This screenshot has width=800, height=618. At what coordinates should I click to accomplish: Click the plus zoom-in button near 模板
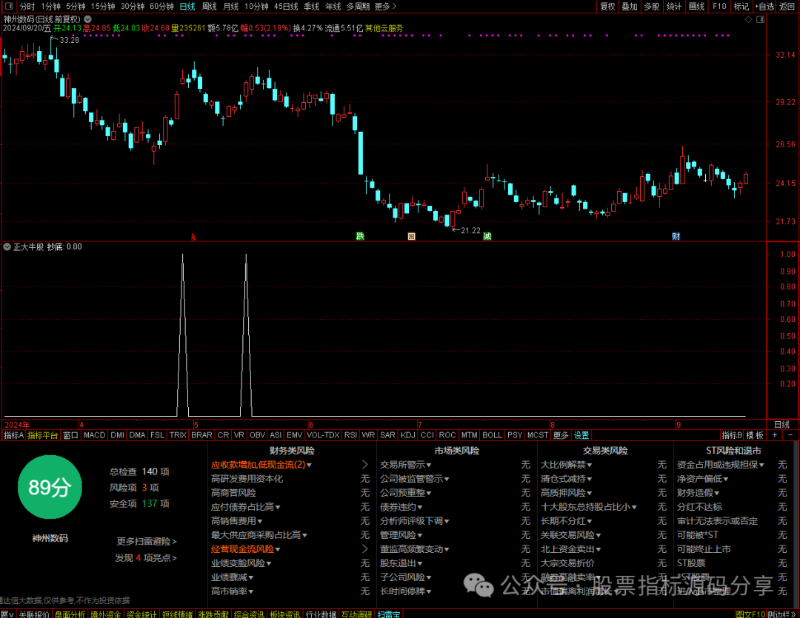[775, 435]
